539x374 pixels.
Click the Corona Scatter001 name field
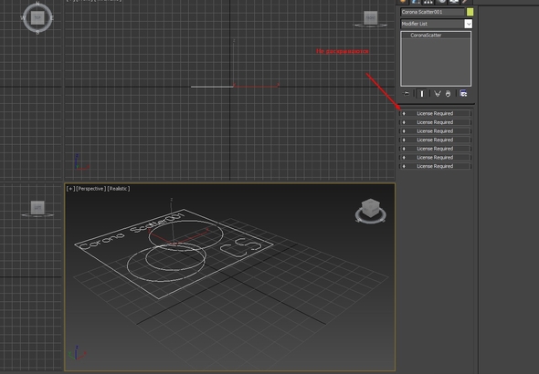(432, 12)
